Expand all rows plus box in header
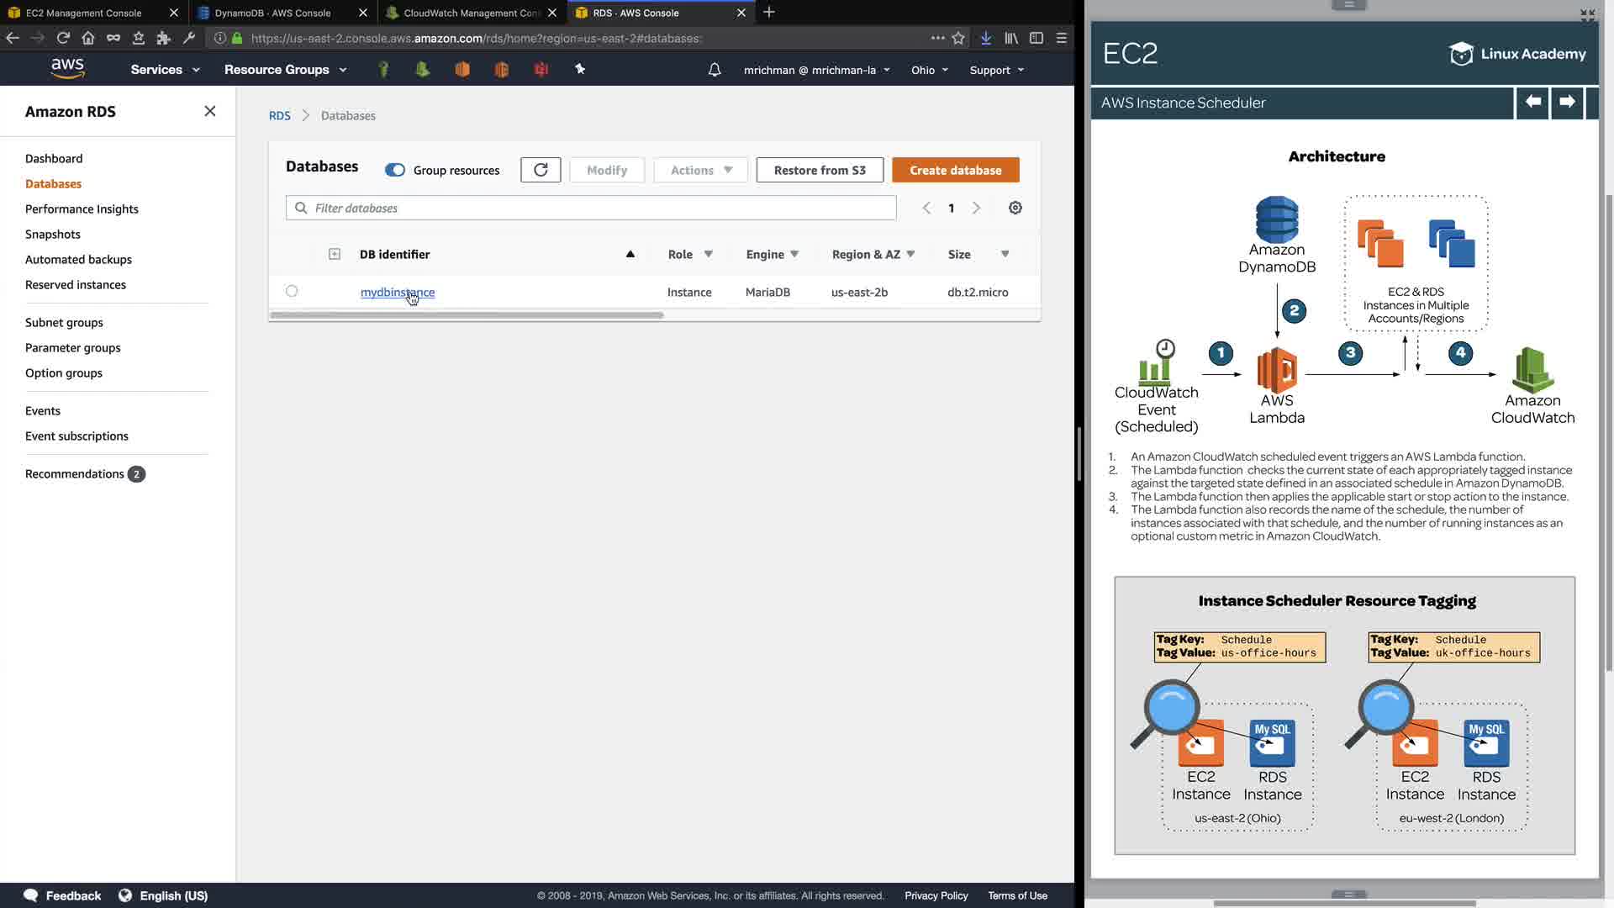The height and width of the screenshot is (908, 1614). tap(335, 254)
